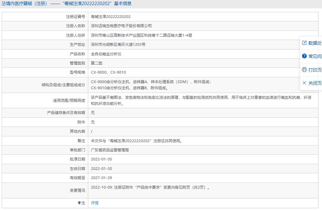Screen dimensions: 322x210
Task: Click the 有效期至 label
Action: (x=77, y=178)
